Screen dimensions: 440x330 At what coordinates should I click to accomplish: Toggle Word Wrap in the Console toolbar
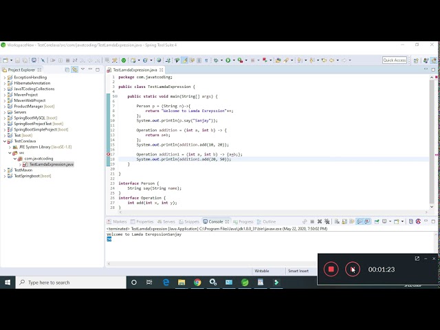[x=351, y=221]
